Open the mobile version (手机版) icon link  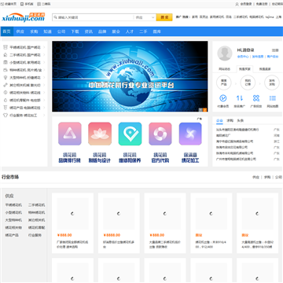(x=22, y=4)
